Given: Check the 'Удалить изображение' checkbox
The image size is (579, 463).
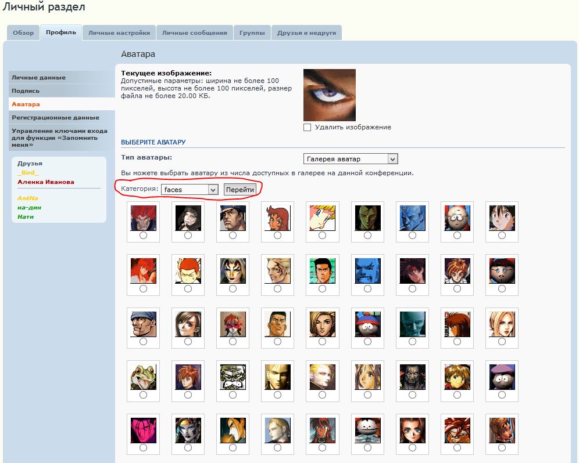Looking at the screenshot, I should pos(307,127).
